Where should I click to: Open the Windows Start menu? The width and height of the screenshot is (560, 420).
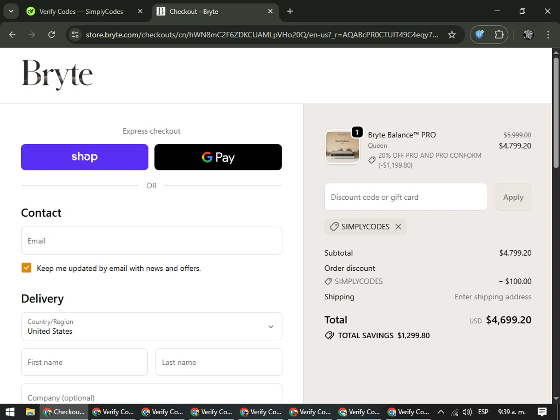point(10,412)
